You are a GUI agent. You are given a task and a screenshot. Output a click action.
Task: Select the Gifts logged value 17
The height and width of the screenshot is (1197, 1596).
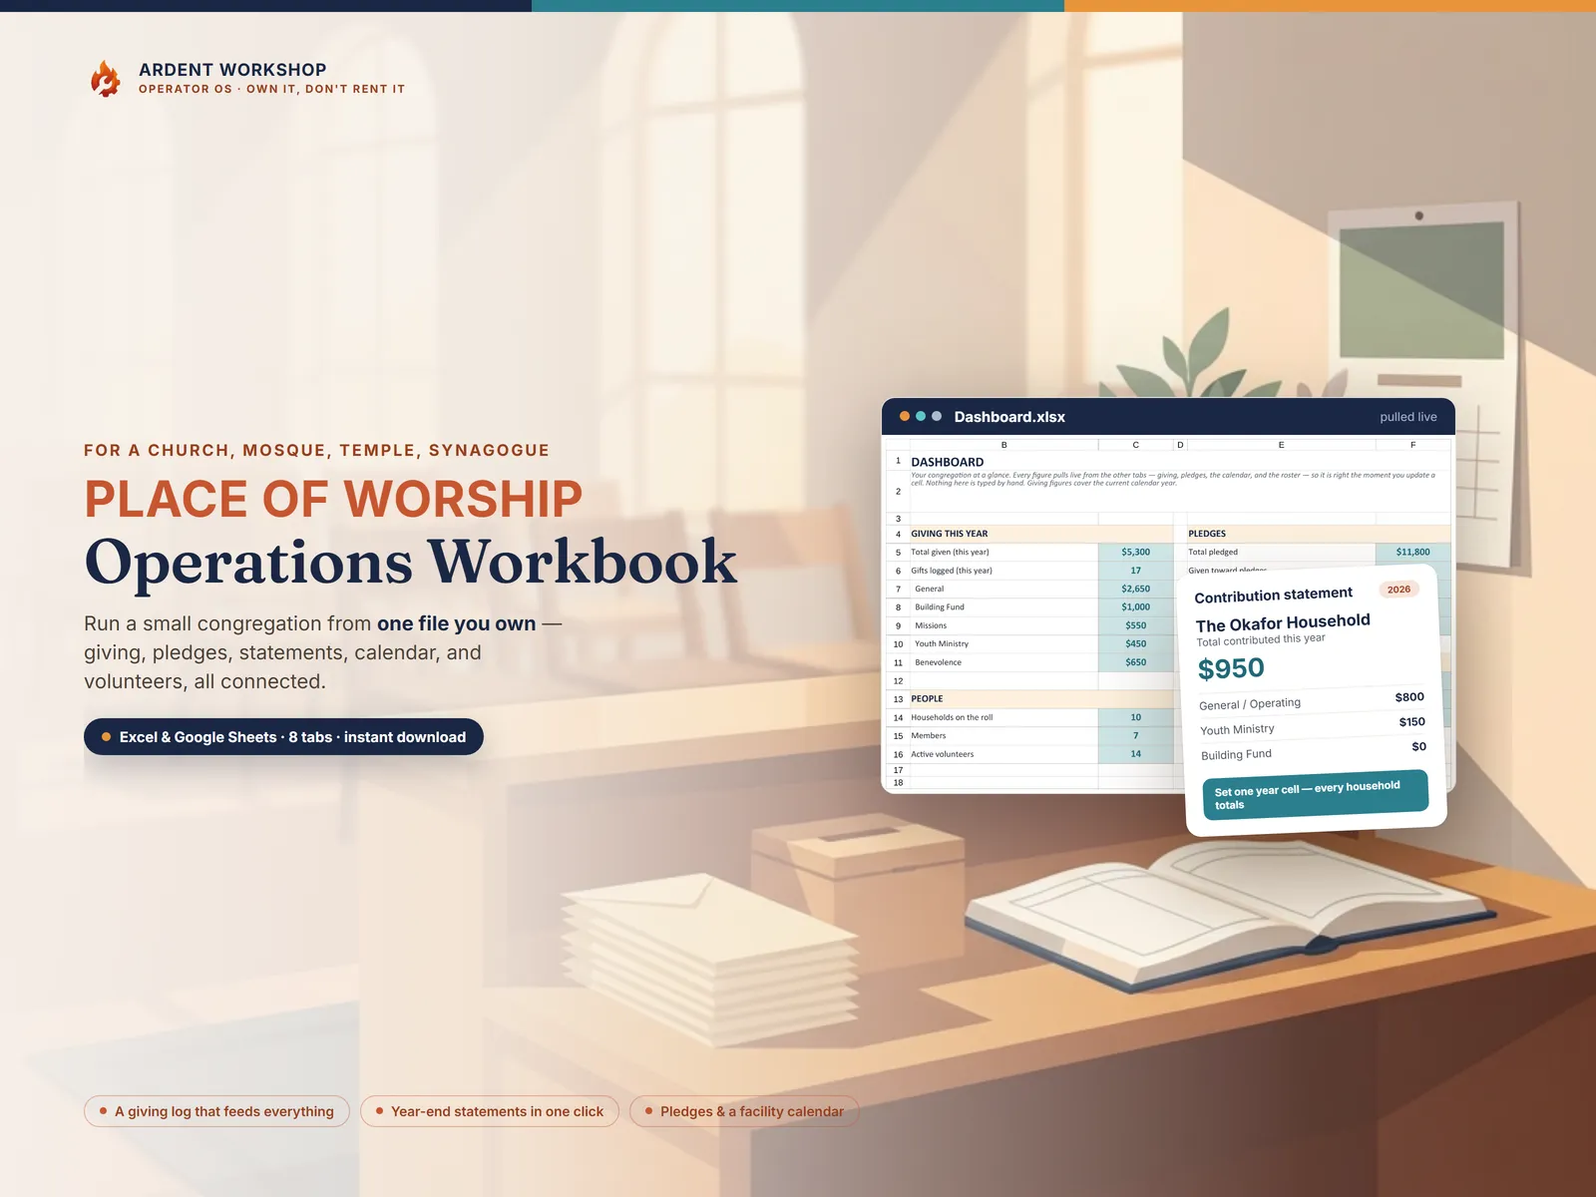click(x=1135, y=571)
